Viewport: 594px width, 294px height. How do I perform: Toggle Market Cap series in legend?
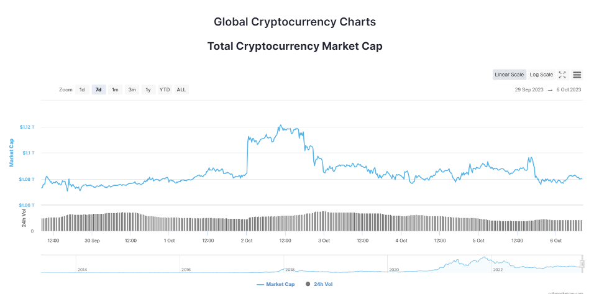point(280,284)
